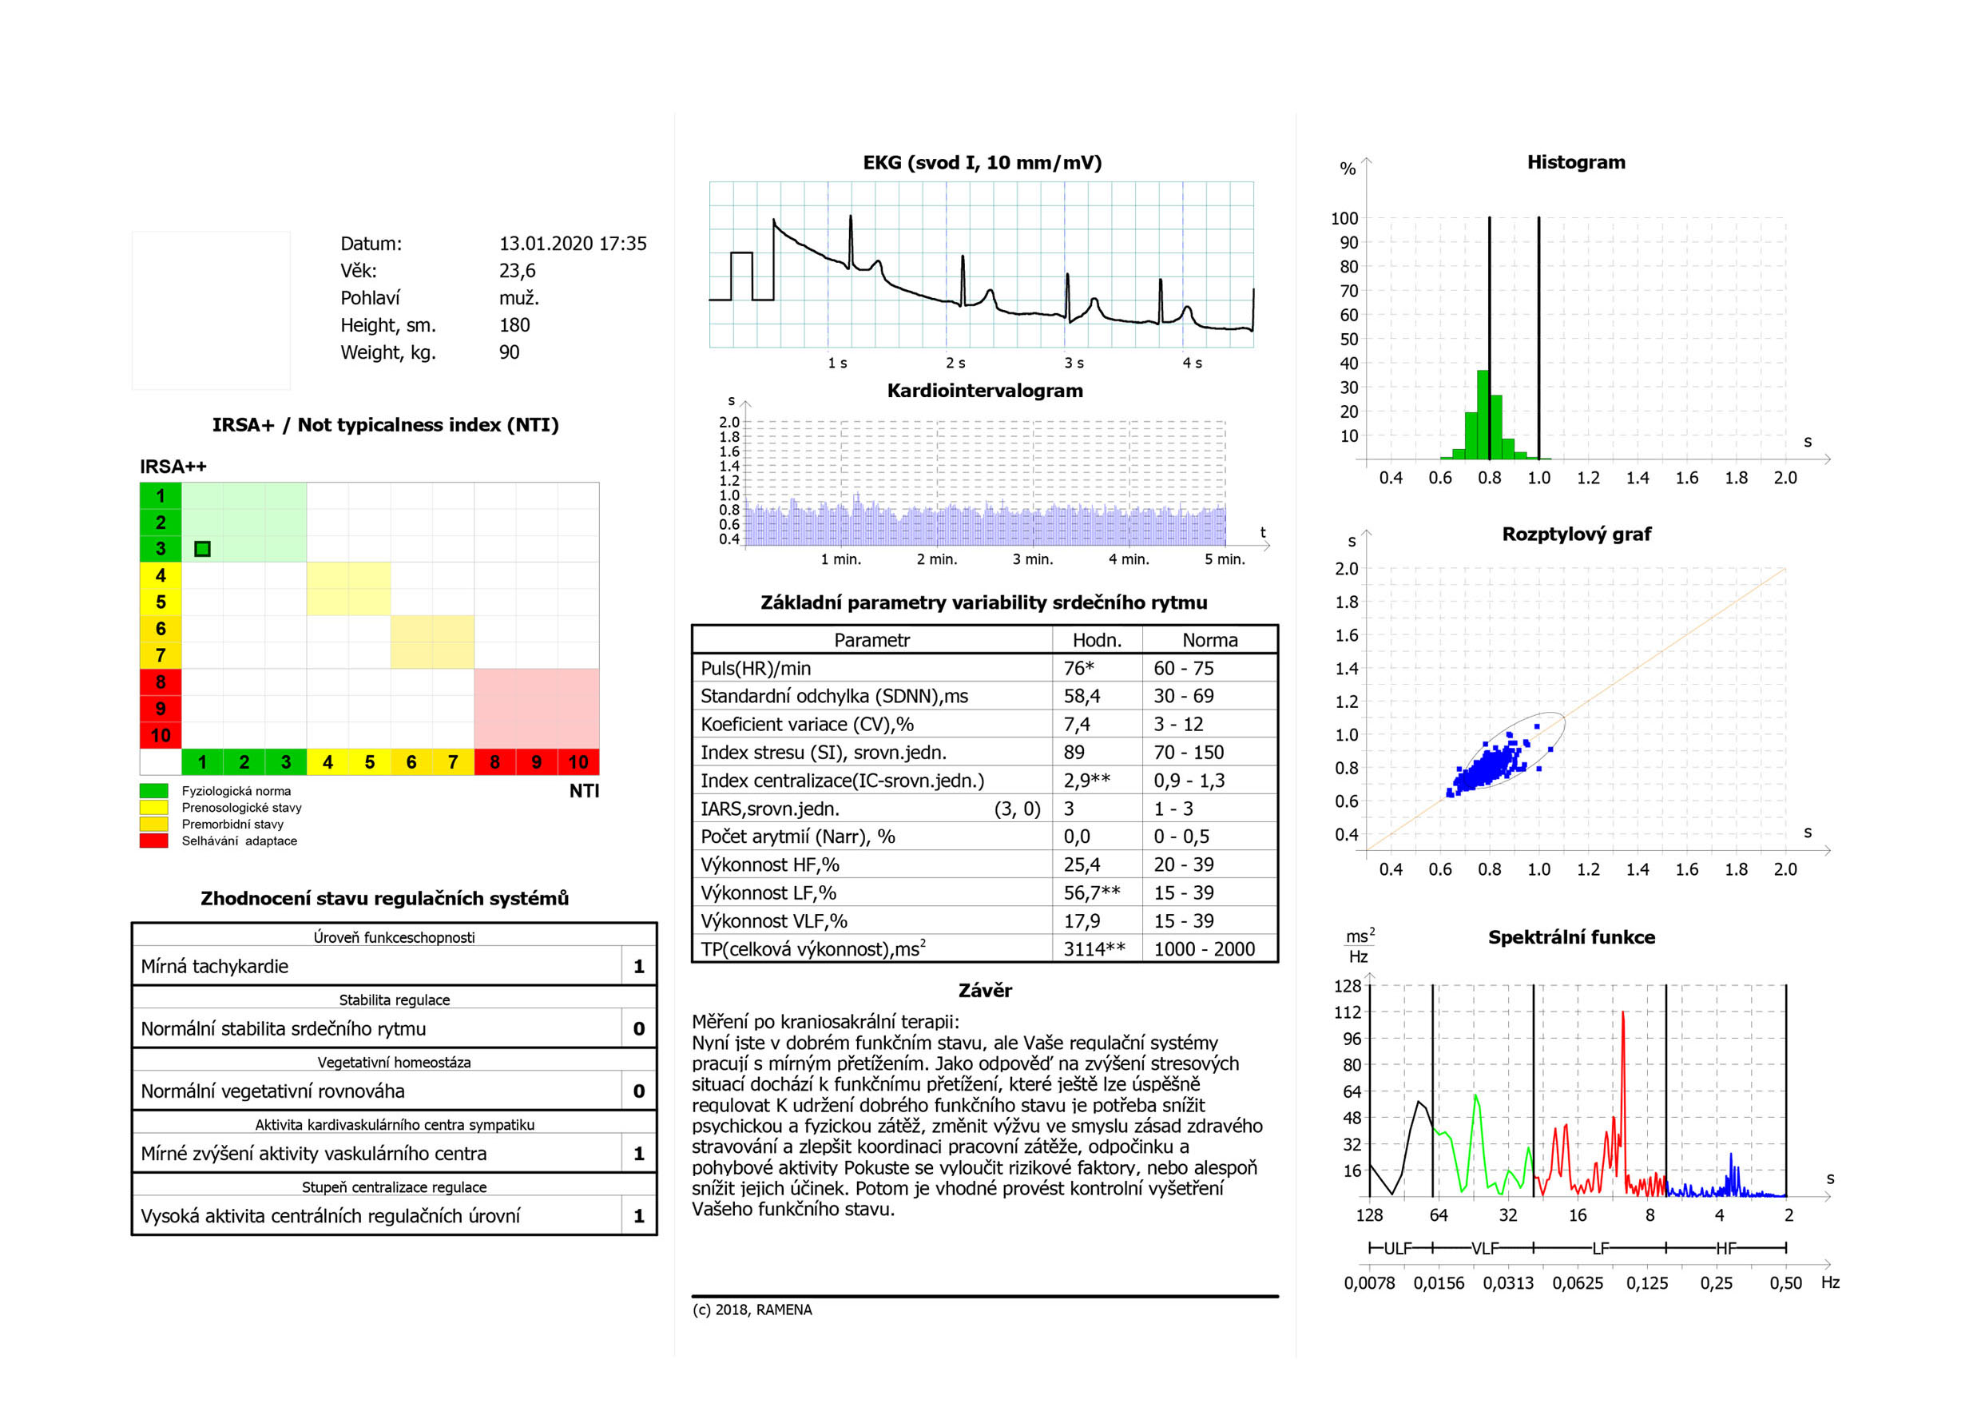This screenshot has height=1423, width=1981.
Task: Click the green square marker in IRSA grid
Action: click(x=203, y=549)
